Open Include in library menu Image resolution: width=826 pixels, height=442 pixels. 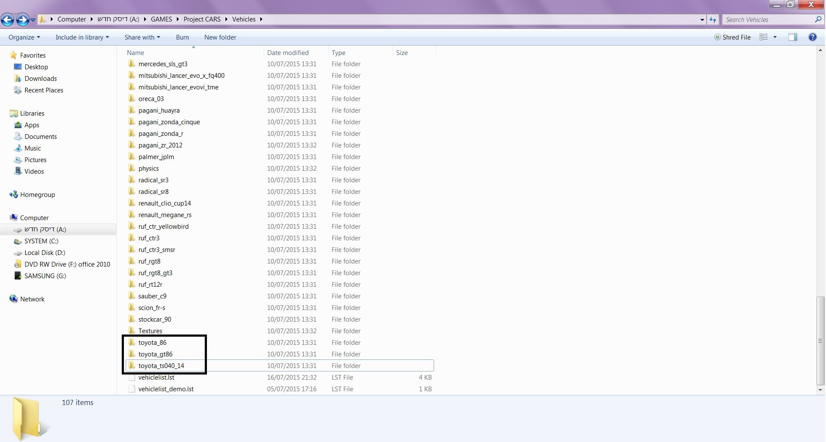pos(82,37)
